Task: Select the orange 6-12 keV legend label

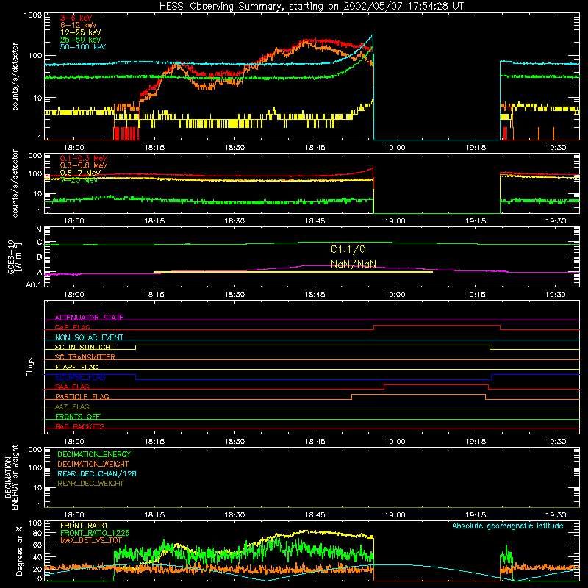Action: pyautogui.click(x=79, y=25)
